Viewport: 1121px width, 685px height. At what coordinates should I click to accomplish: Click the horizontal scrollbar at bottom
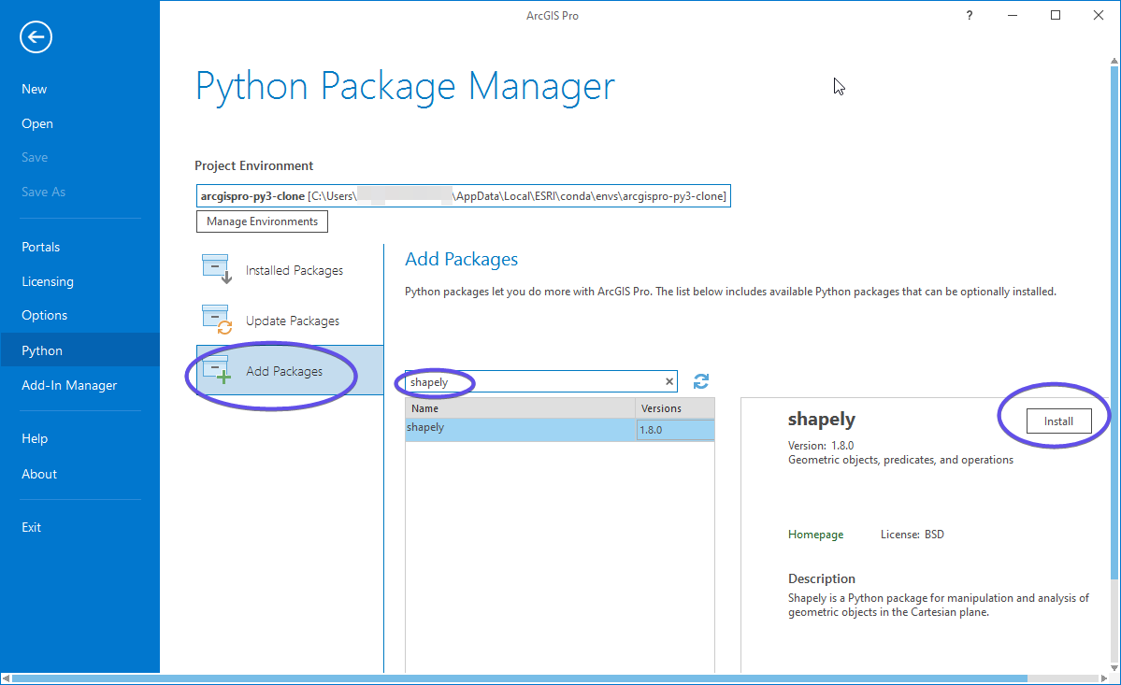[520, 678]
